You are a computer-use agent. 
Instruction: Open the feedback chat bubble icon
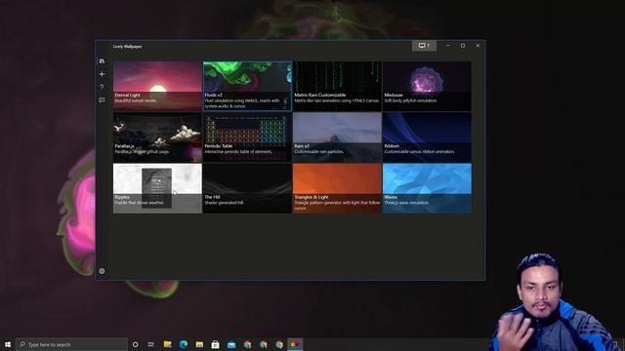pyautogui.click(x=102, y=99)
